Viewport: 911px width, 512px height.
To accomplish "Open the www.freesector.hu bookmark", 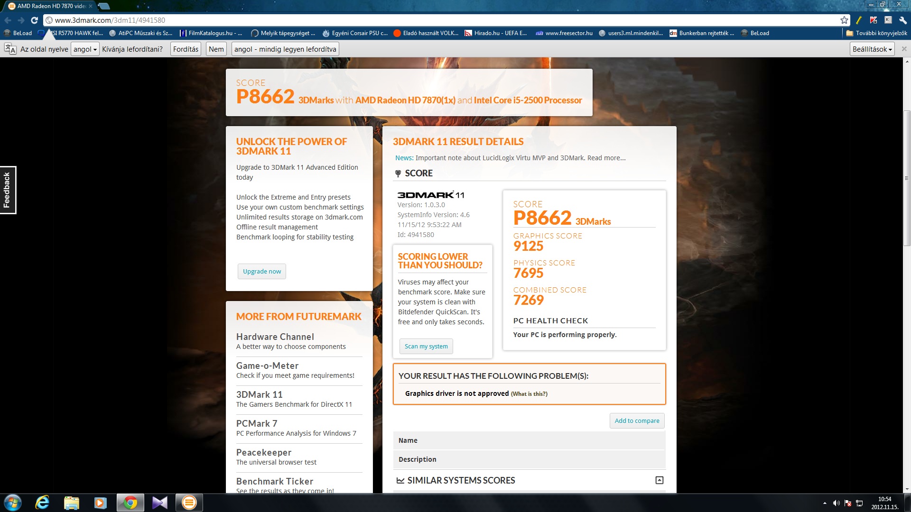I will pos(564,33).
